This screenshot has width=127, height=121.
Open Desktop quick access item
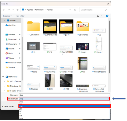click(10, 35)
